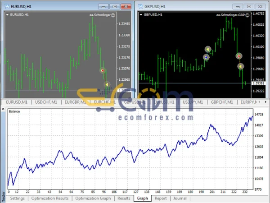Screen dimensions: 270x203
Task: Switch to the GBPCHF,M1 chart tab
Action: click(x=222, y=102)
